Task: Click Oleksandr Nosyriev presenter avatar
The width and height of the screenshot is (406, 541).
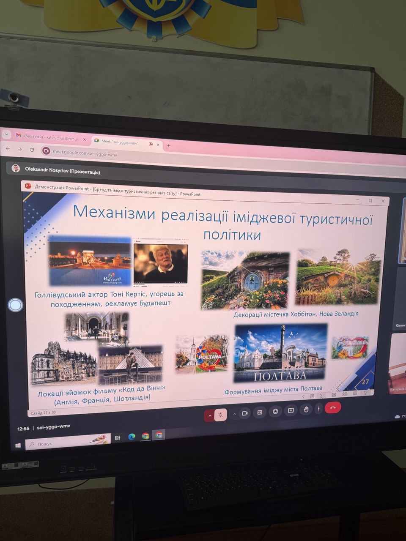Action: point(16,168)
